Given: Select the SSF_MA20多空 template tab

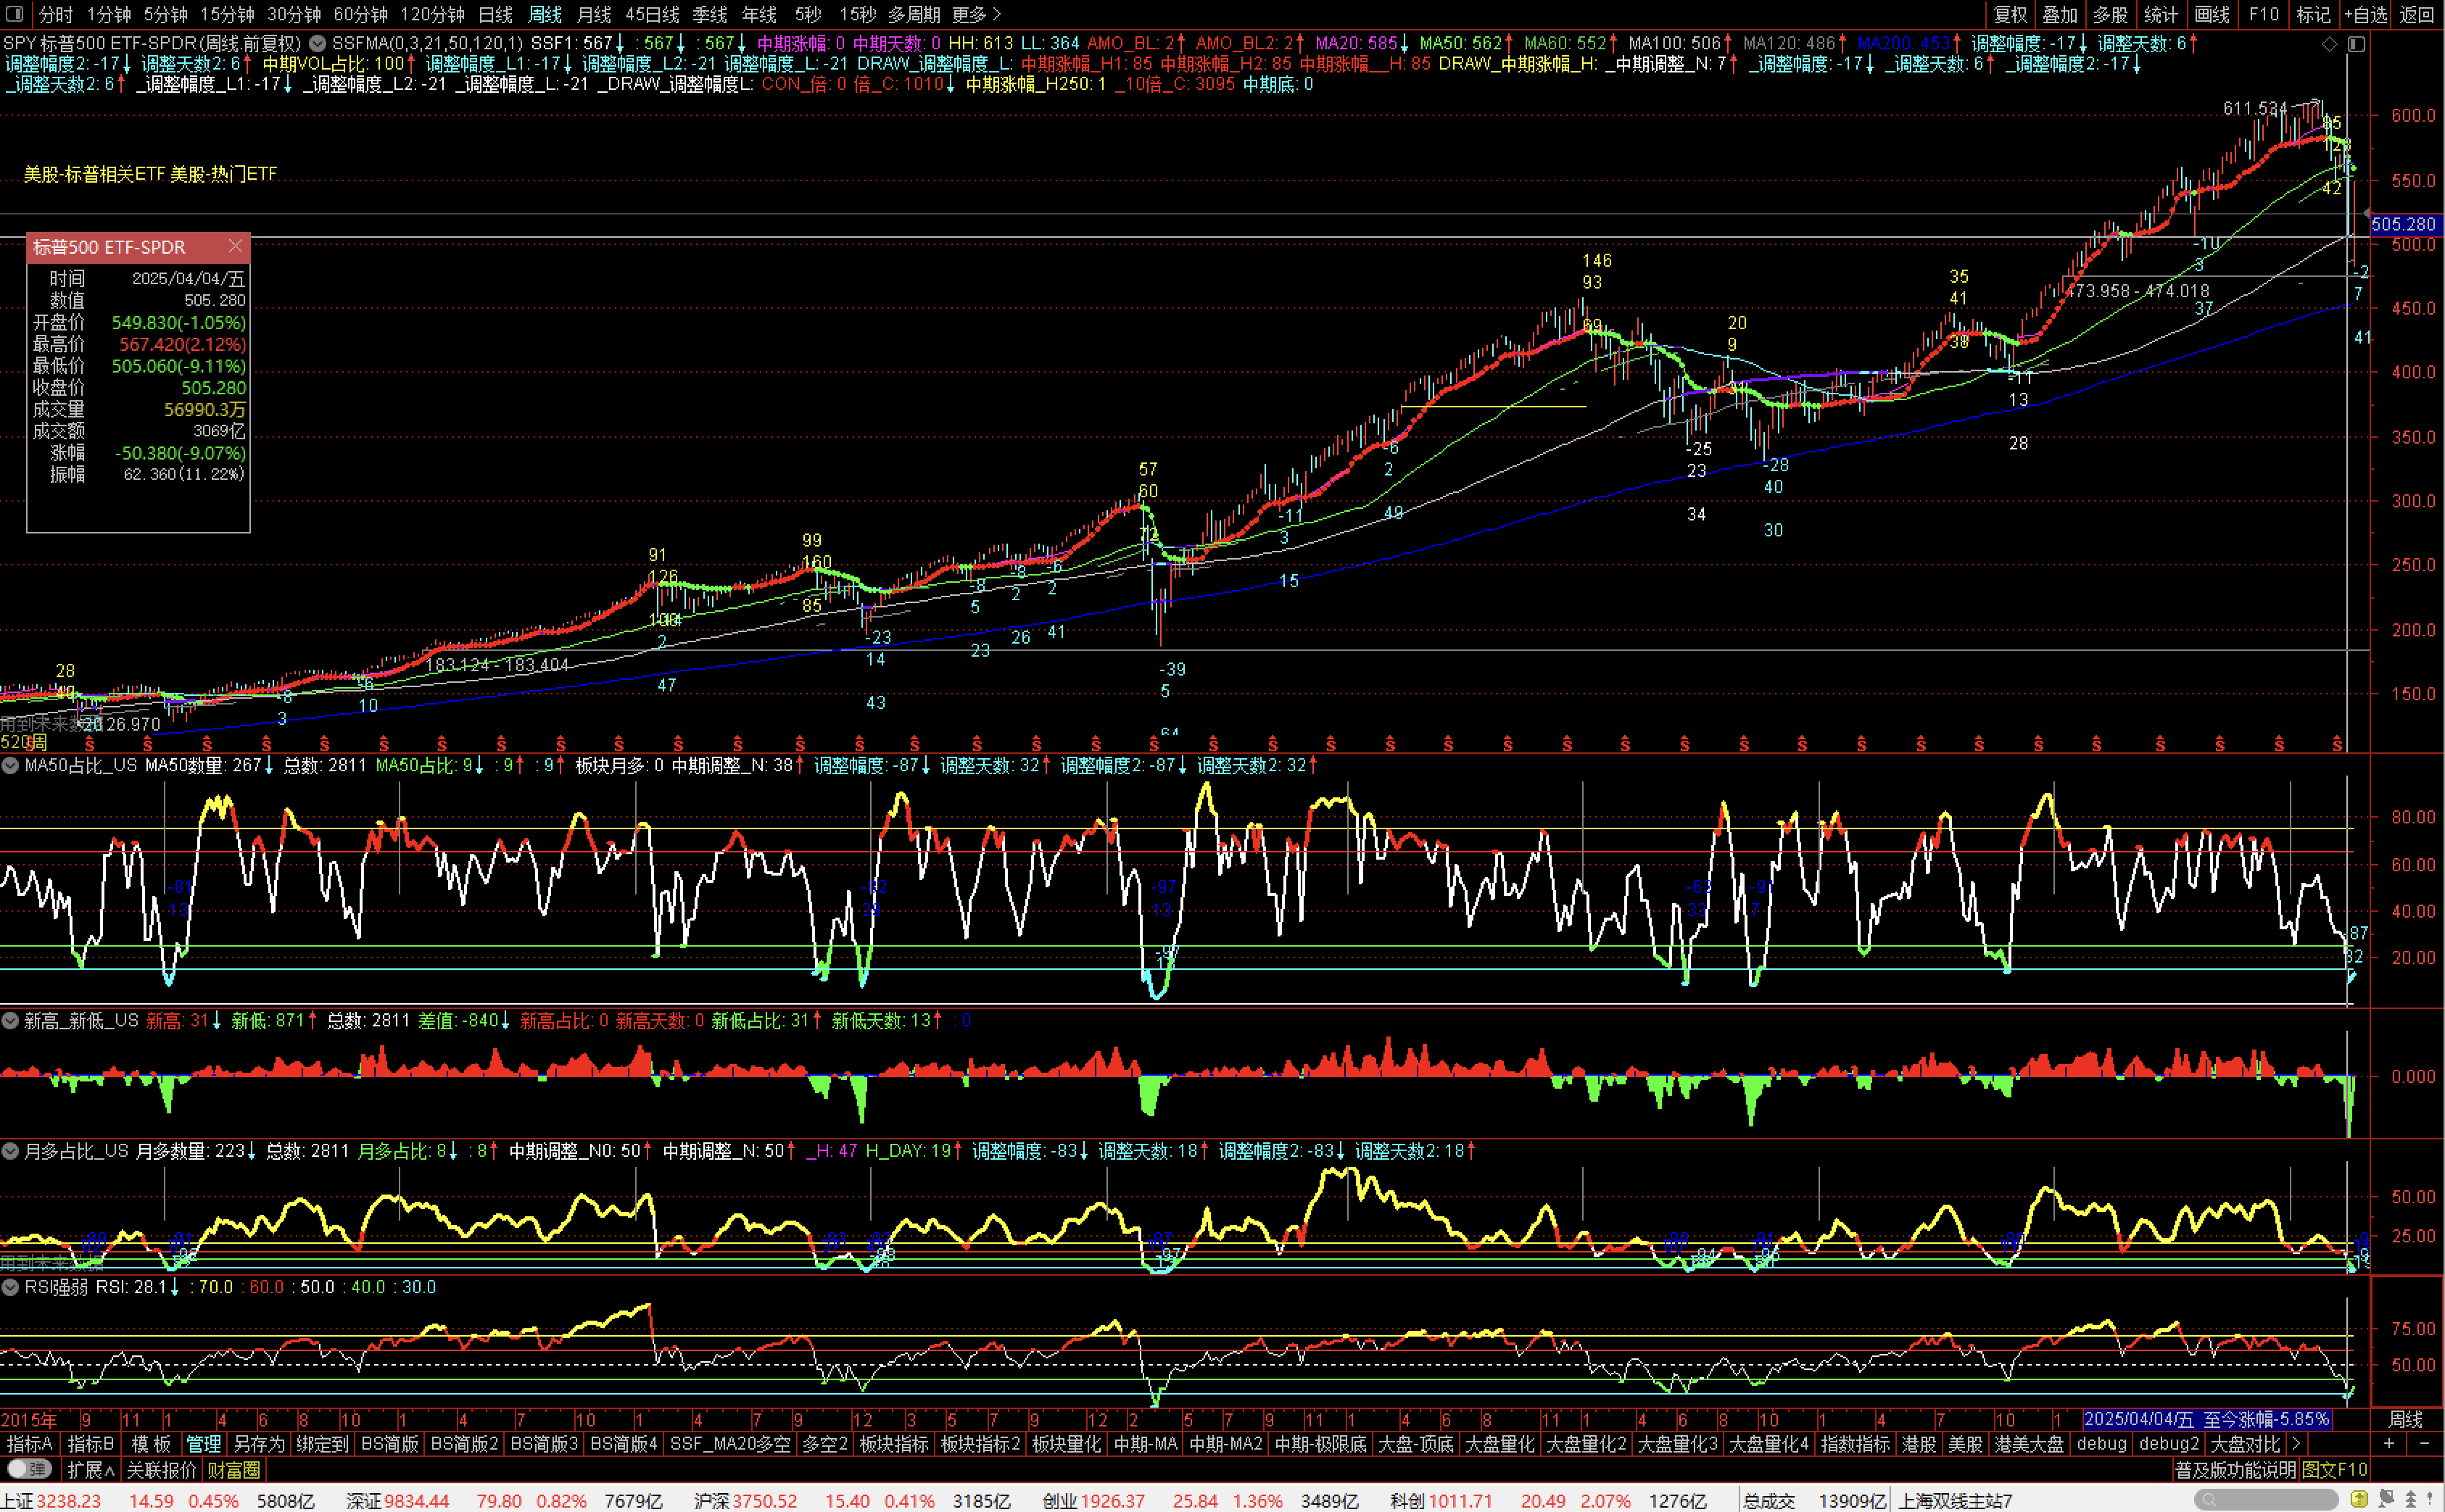Looking at the screenshot, I should point(730,1444).
